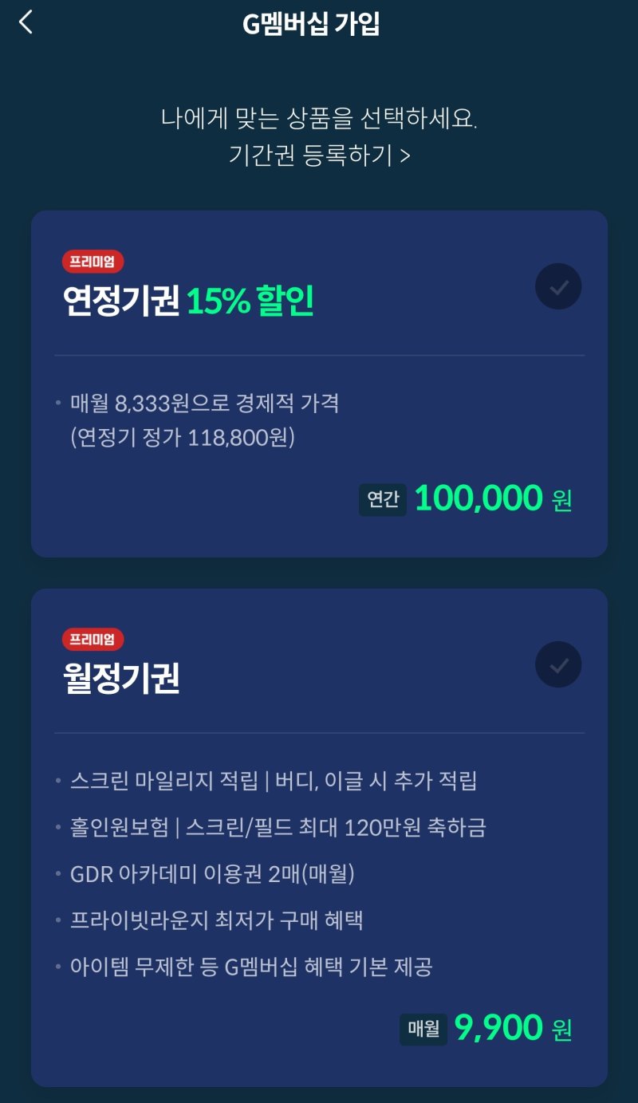Click the 매월 8,333원으로 경제적 가격 line
The image size is (638, 1103).
[x=204, y=403]
